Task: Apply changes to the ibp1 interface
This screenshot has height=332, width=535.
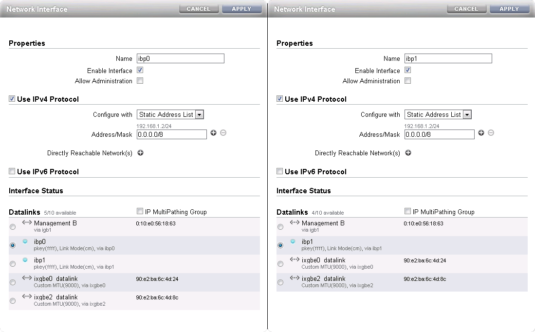Action: click(509, 8)
